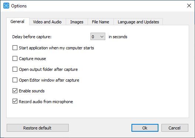The height and width of the screenshot is (138, 195).
Task: Check the Capture mouse checkbox
Action: (15, 59)
